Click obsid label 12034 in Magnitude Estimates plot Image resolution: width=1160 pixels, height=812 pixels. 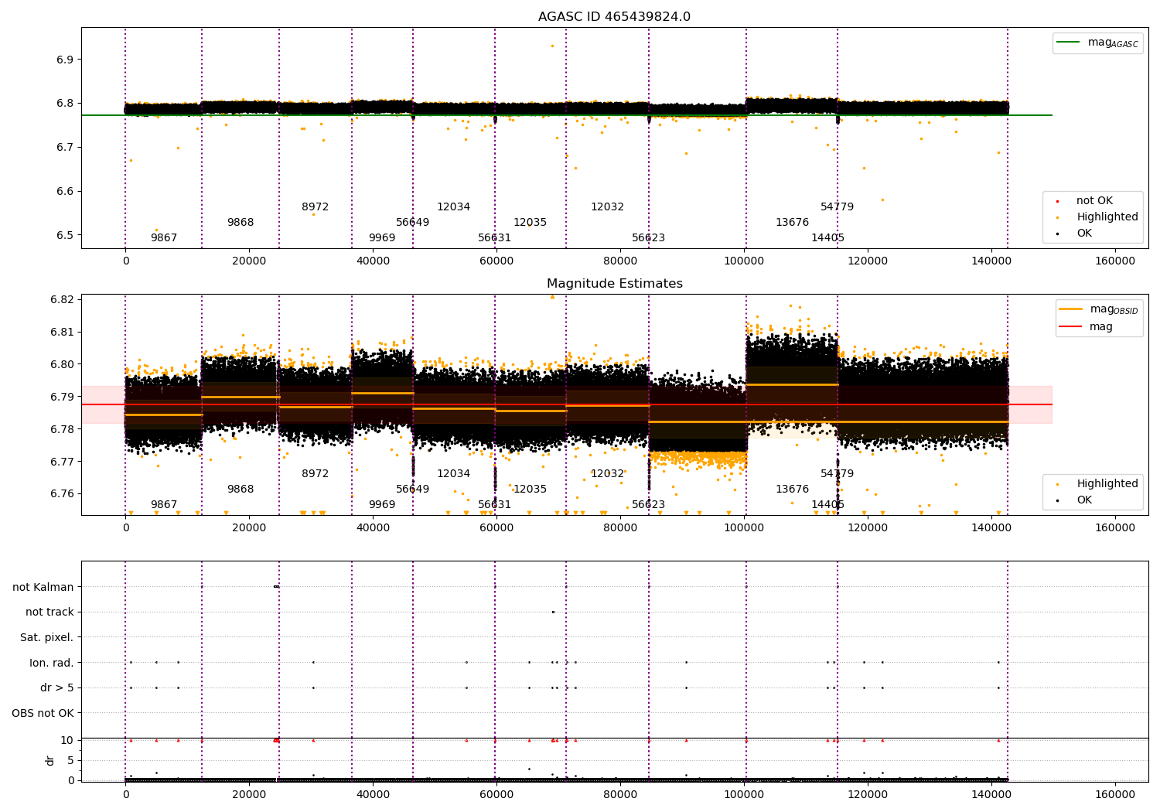454,474
